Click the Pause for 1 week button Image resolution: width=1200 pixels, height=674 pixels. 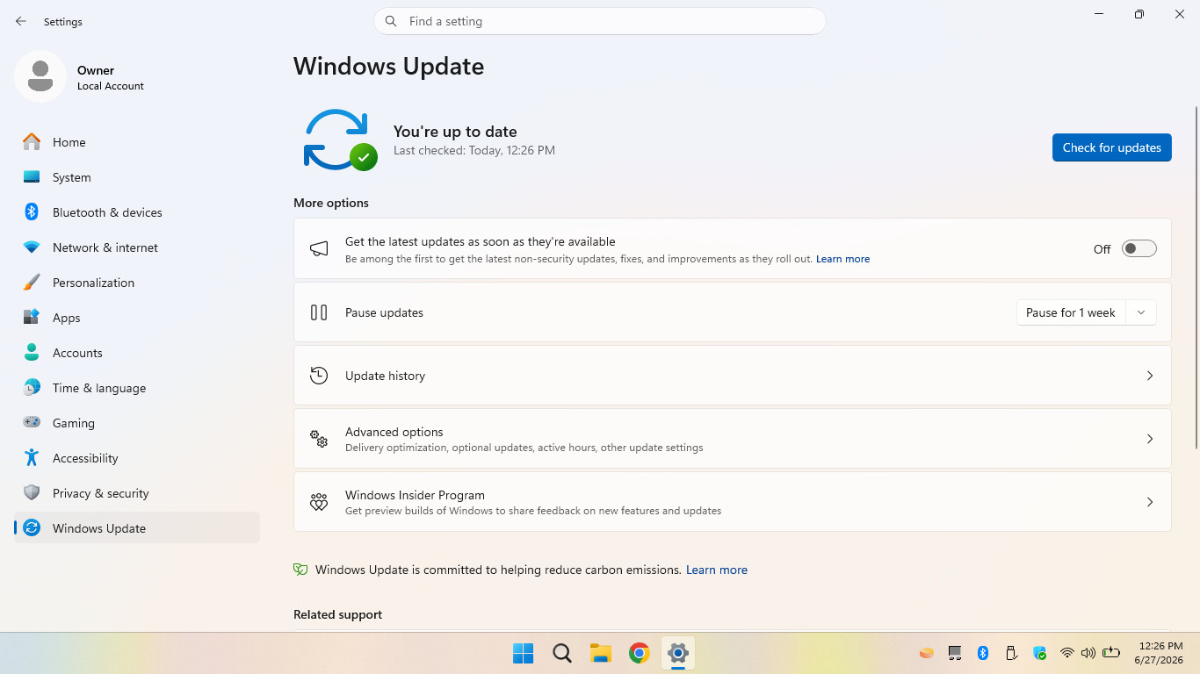point(1071,312)
